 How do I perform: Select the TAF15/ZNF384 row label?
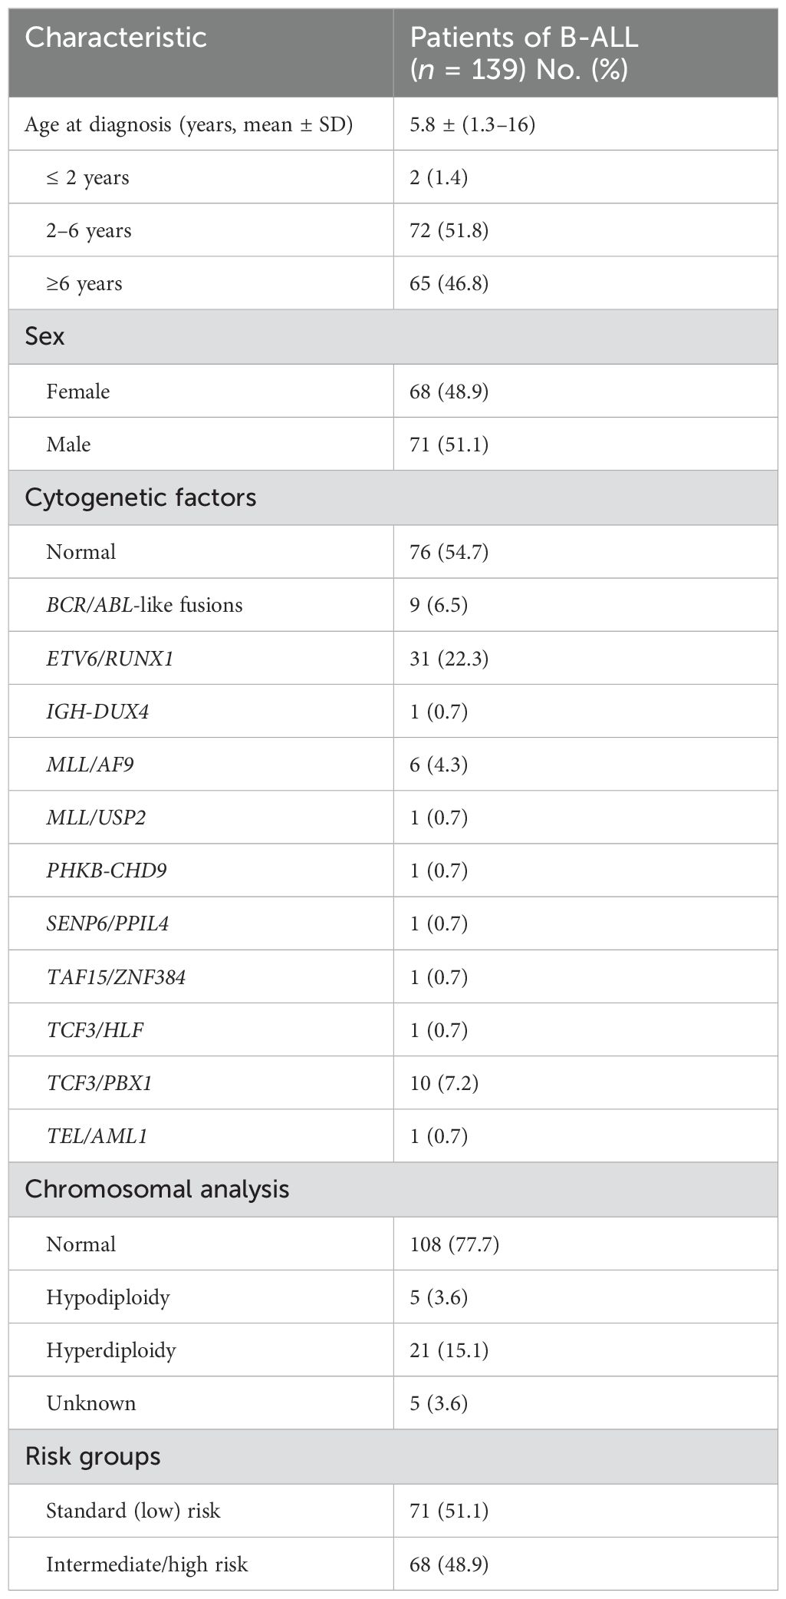pos(116,976)
